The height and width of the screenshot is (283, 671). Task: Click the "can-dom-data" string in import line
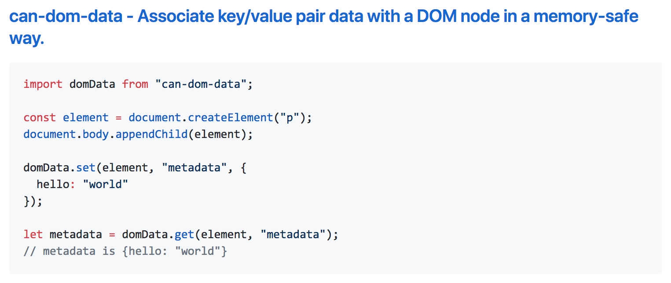pyautogui.click(x=201, y=84)
